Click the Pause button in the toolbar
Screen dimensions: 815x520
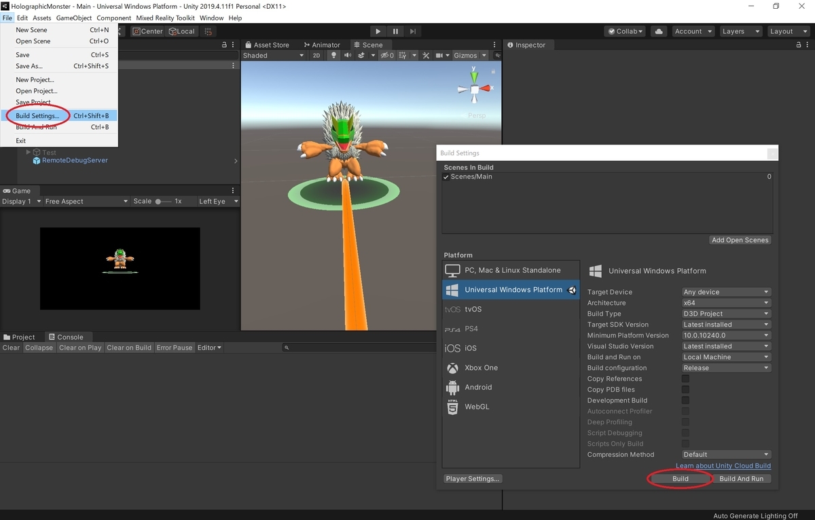click(x=395, y=31)
